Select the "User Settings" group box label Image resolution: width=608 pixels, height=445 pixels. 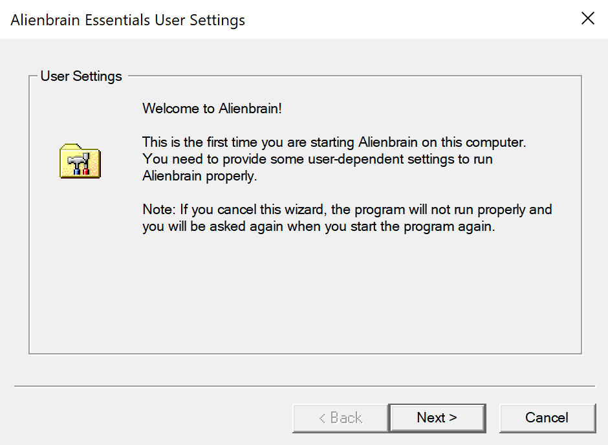click(81, 76)
